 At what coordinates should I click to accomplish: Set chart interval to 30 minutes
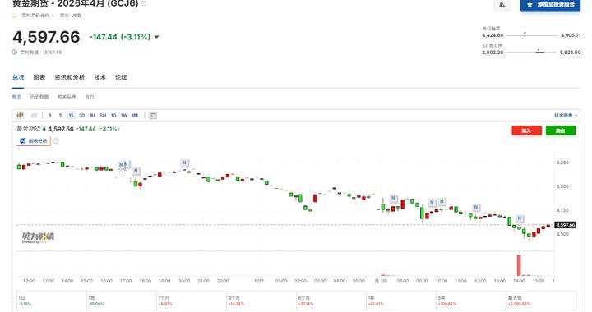point(81,115)
